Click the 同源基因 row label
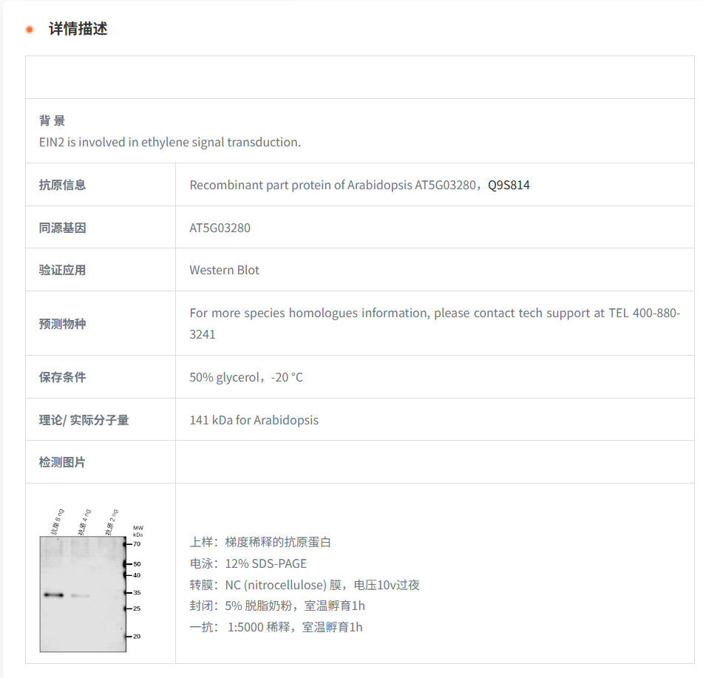 [x=63, y=228]
